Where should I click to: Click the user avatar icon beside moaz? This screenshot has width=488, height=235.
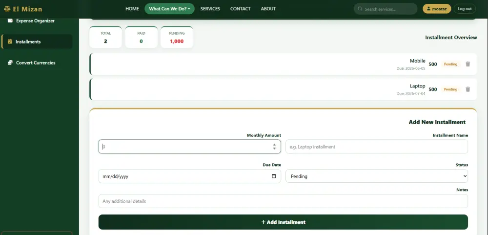(428, 9)
